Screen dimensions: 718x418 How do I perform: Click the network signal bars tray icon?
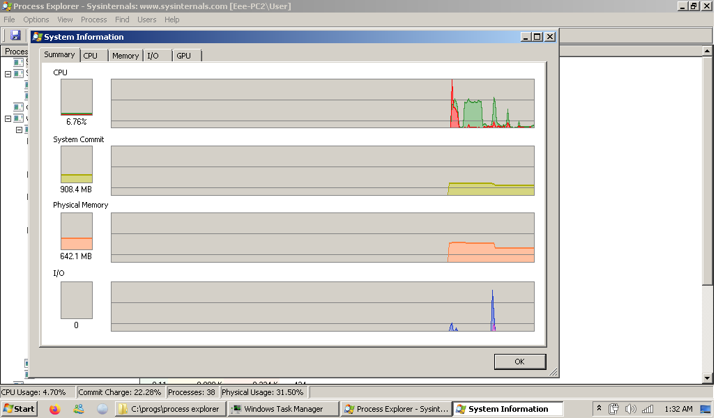[x=648, y=409]
